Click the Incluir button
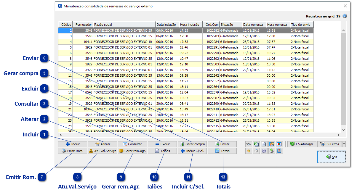The image size is (357, 195). coord(73,144)
